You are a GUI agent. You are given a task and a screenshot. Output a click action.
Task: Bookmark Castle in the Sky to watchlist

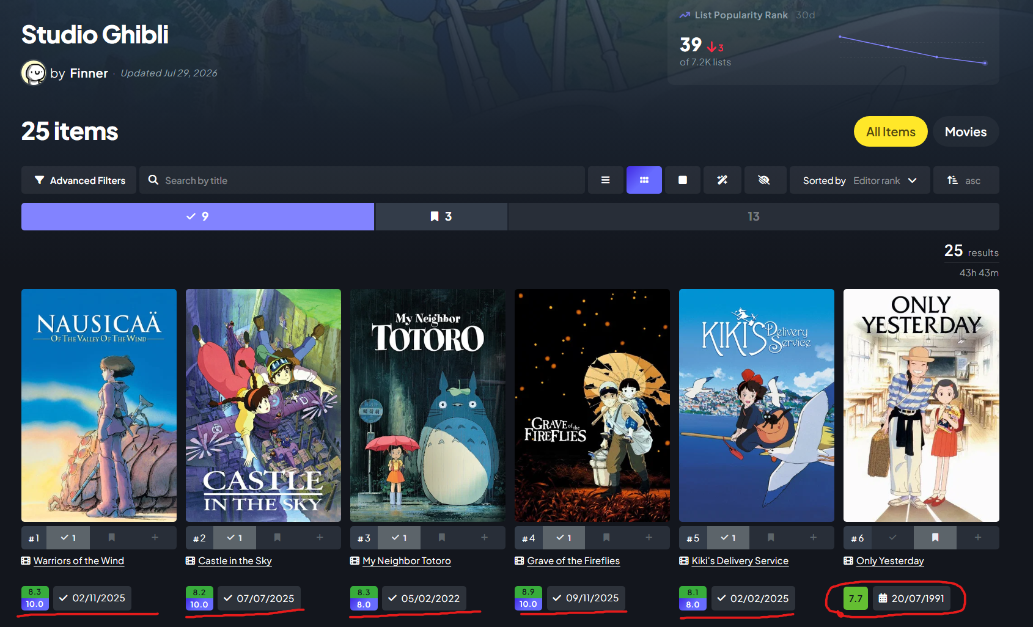pos(277,538)
